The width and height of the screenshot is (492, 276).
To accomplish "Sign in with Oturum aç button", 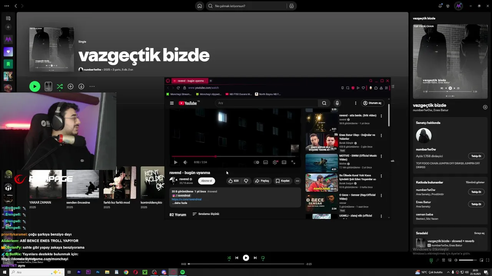I will click(373, 103).
